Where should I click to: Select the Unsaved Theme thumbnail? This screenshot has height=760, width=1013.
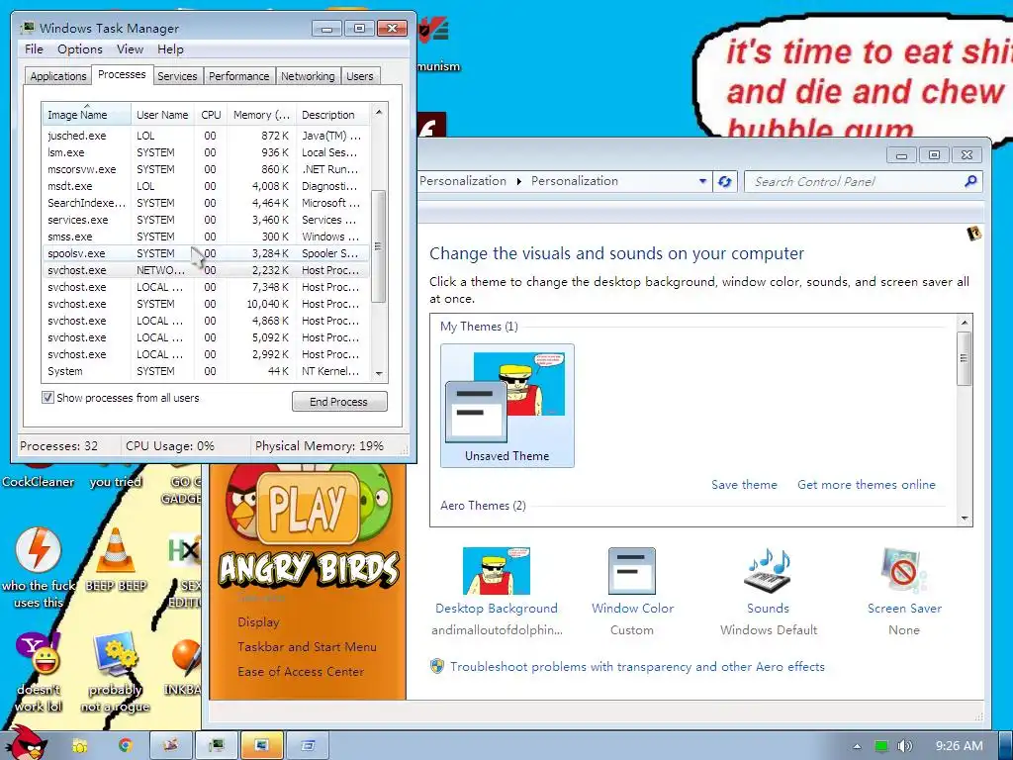(x=507, y=405)
